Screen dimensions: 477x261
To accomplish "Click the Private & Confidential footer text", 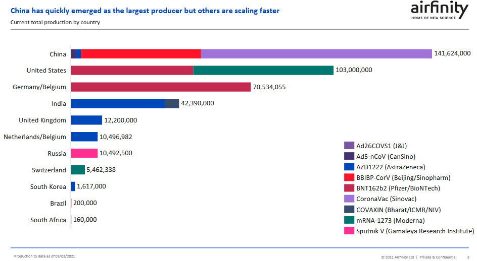I will 438,257.
